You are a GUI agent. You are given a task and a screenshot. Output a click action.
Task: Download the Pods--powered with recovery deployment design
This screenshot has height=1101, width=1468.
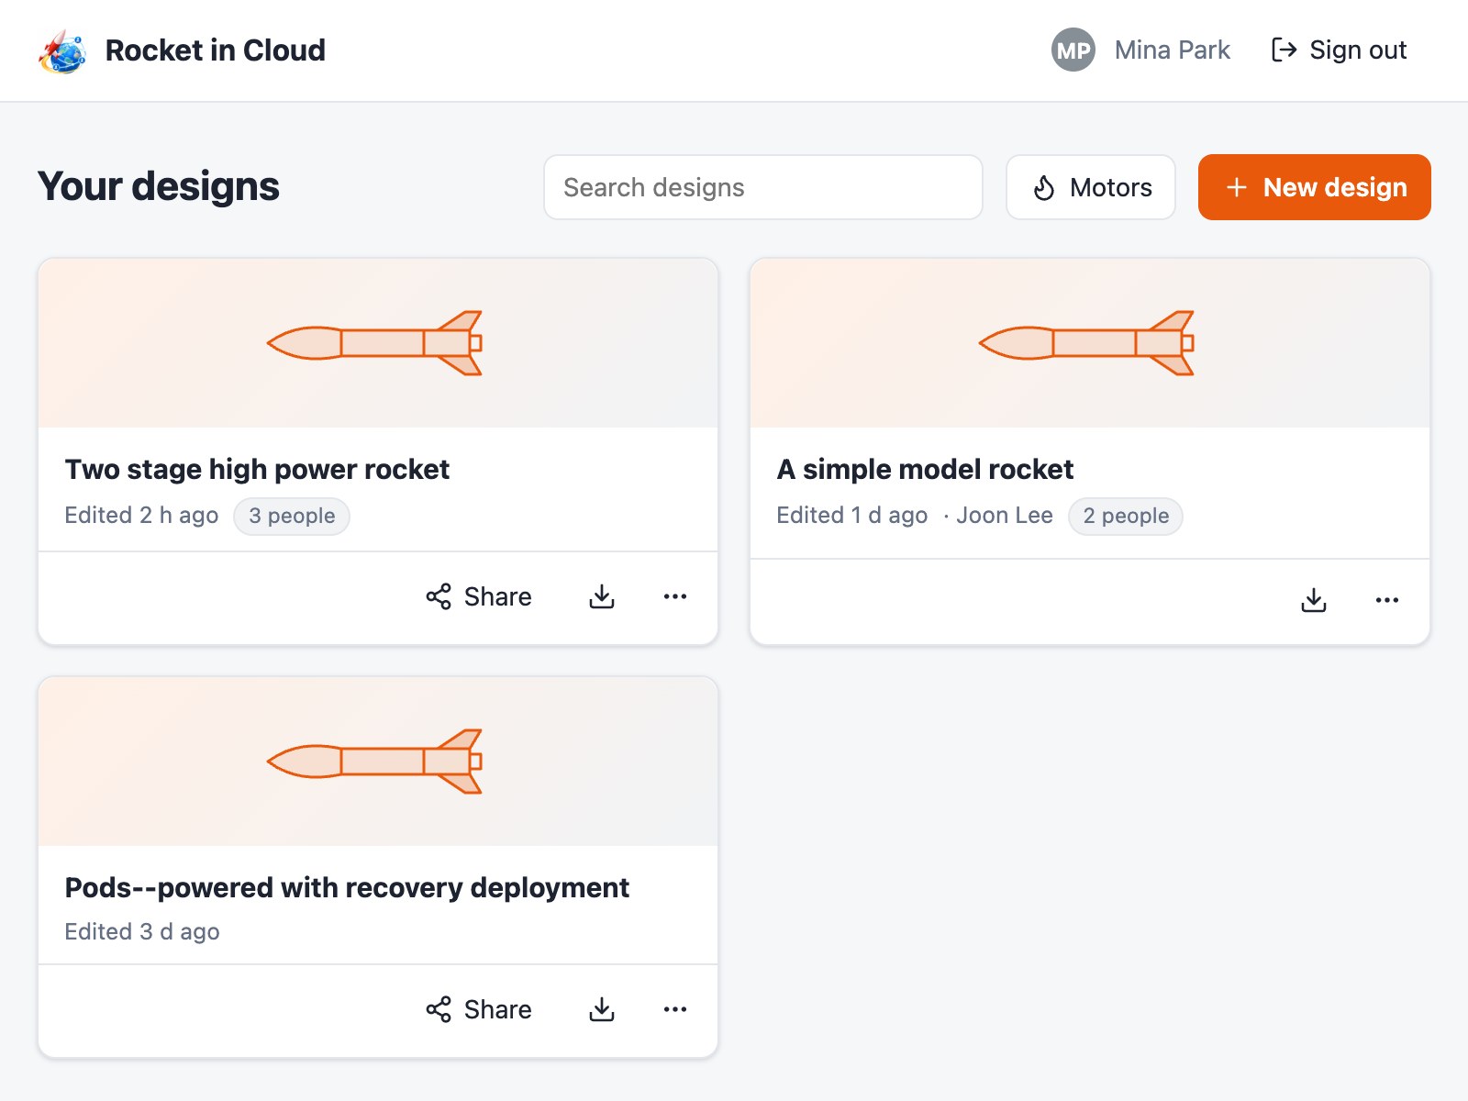(x=602, y=1009)
